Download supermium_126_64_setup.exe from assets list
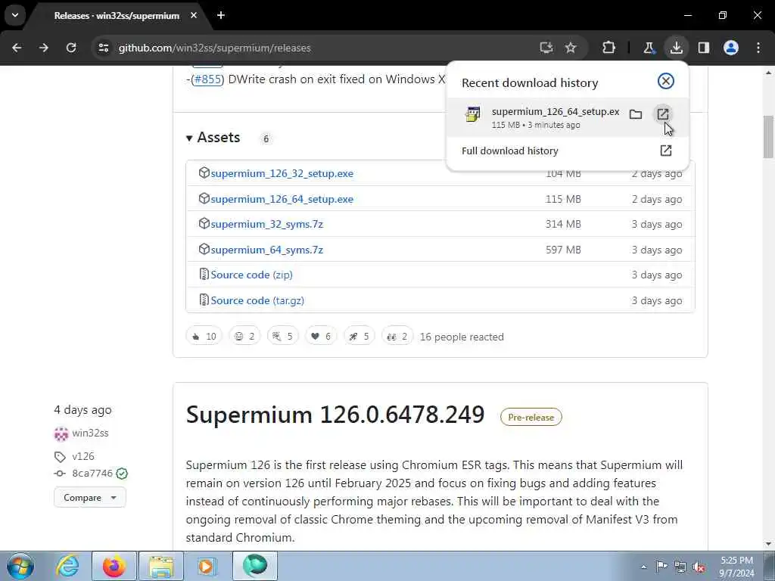The width and height of the screenshot is (775, 581). [x=282, y=199]
